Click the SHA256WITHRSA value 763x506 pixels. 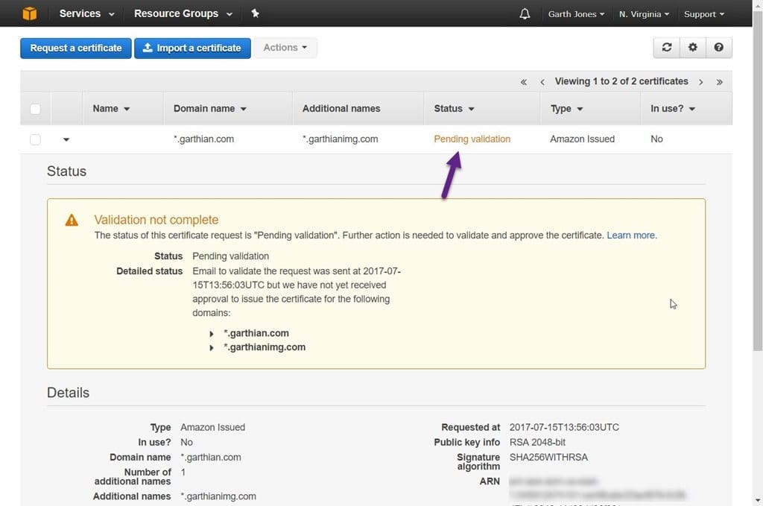(548, 458)
